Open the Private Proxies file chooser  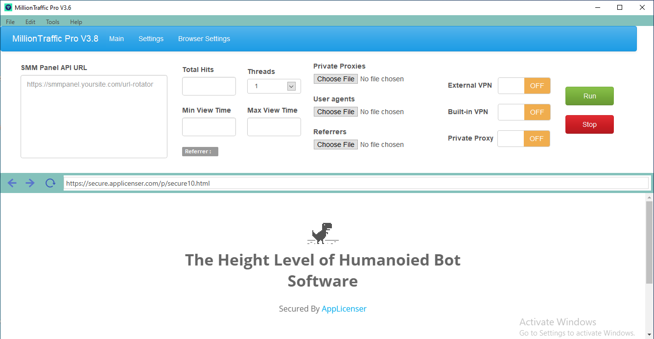pos(335,78)
